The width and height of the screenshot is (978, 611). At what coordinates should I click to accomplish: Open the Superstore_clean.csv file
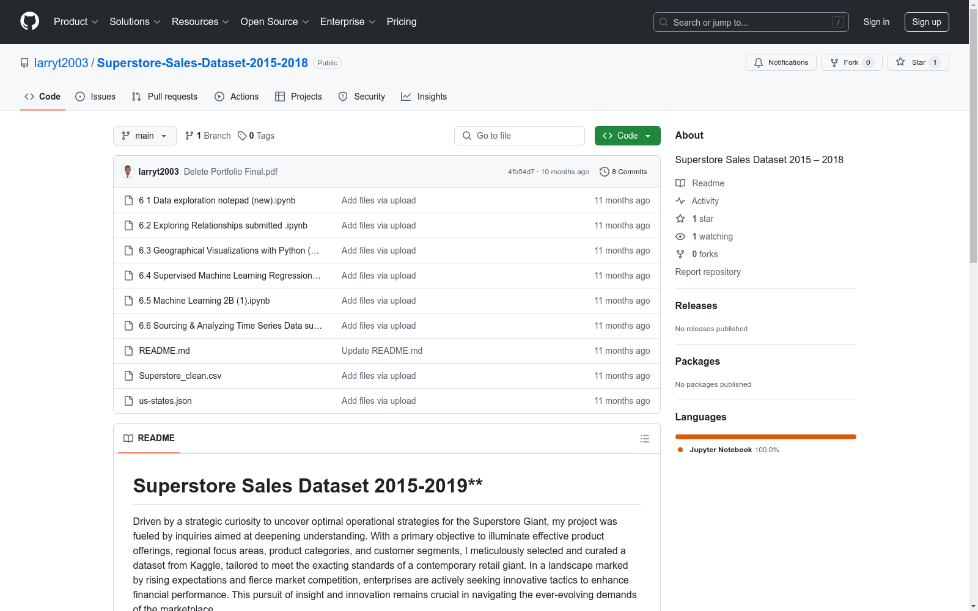pyautogui.click(x=180, y=376)
